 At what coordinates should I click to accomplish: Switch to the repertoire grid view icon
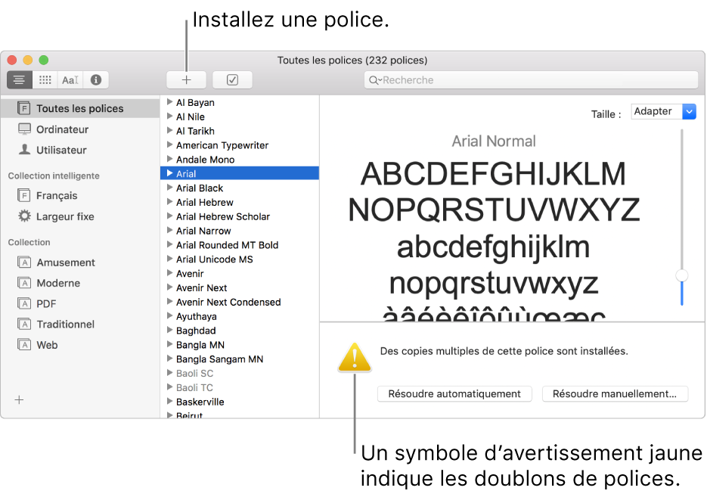[x=45, y=80]
